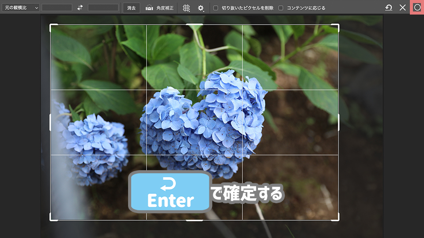Click the top-center crop edge handle
The width and height of the screenshot is (424, 238).
194,24
